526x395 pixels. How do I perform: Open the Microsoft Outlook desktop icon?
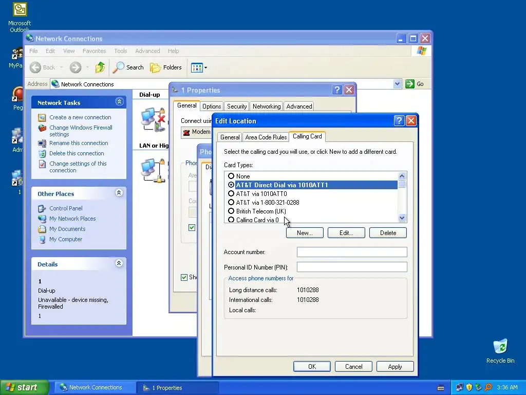(x=20, y=17)
